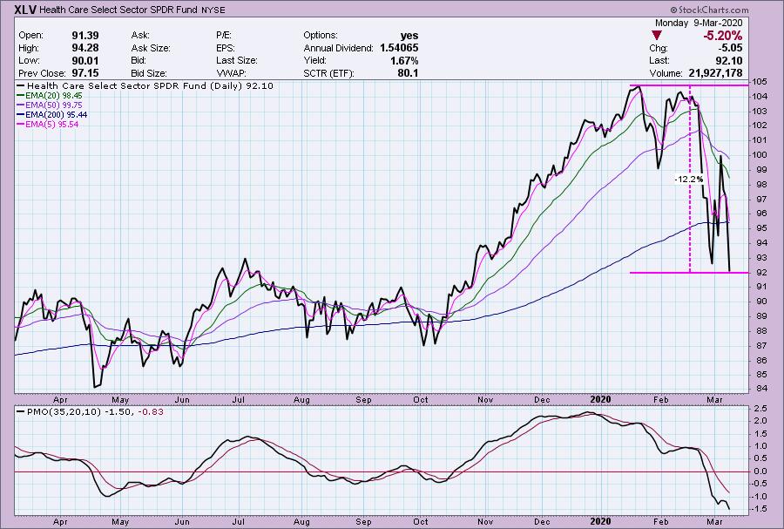Click the Open value 91.39
The width and height of the screenshot is (784, 529).
click(x=85, y=36)
